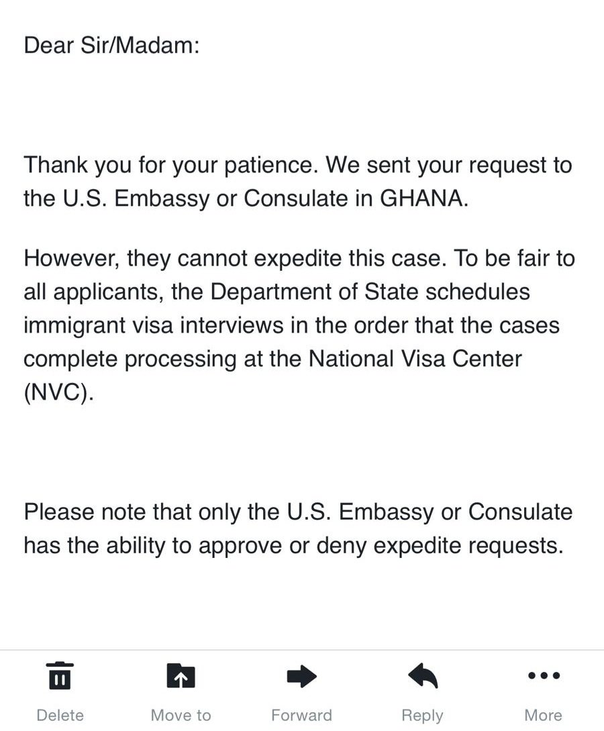This screenshot has height=731, width=604.
Task: Click the word GHANA in the email
Action: (x=424, y=199)
